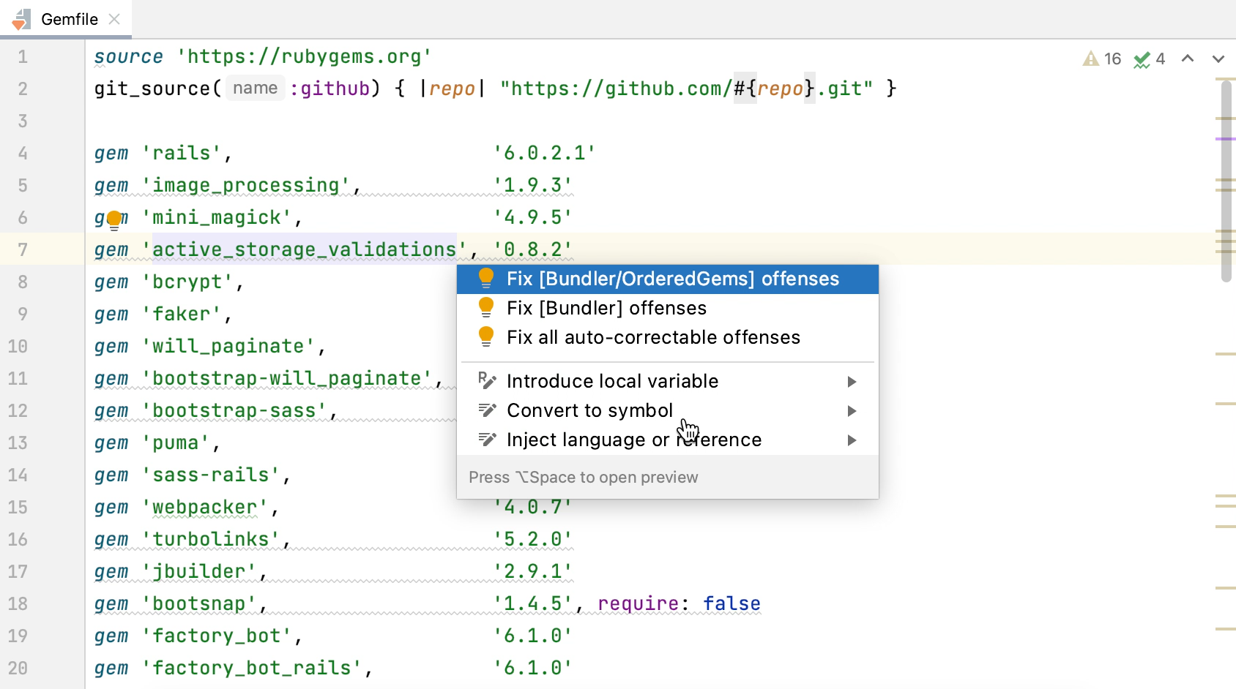Choose Fix [Bundler] offenses option
This screenshot has width=1236, height=689.
pyautogui.click(x=606, y=308)
